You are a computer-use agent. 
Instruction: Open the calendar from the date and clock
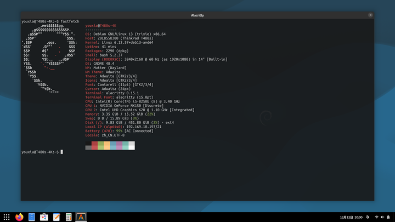point(351,217)
